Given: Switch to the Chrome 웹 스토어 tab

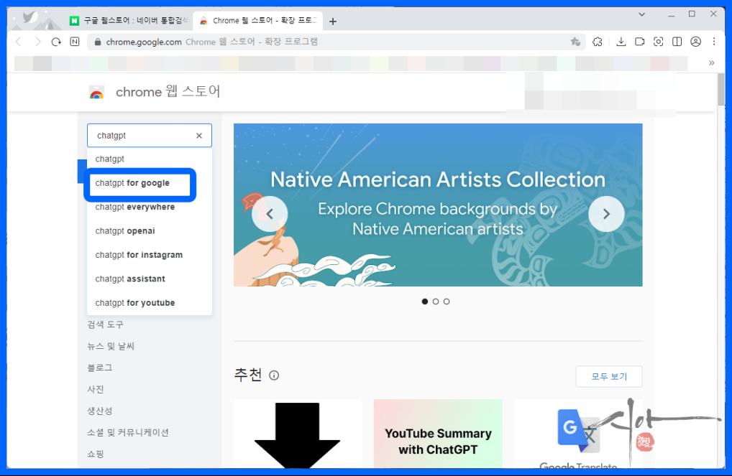Looking at the screenshot, I should pos(257,21).
